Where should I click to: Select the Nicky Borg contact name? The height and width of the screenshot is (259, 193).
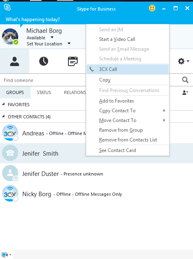tap(37, 194)
